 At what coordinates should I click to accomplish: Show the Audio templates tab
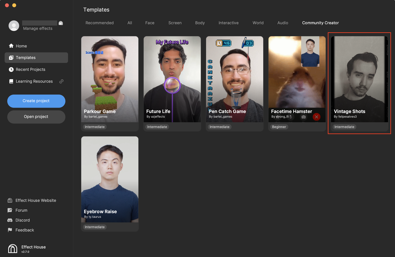click(x=283, y=23)
